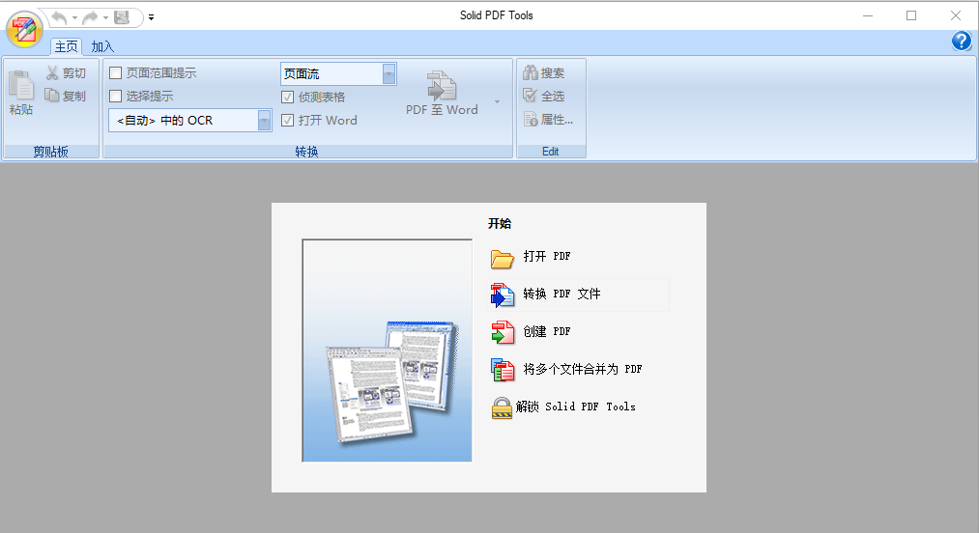Click the 打开 PDF folder icon
This screenshot has width=979, height=533.
point(502,258)
